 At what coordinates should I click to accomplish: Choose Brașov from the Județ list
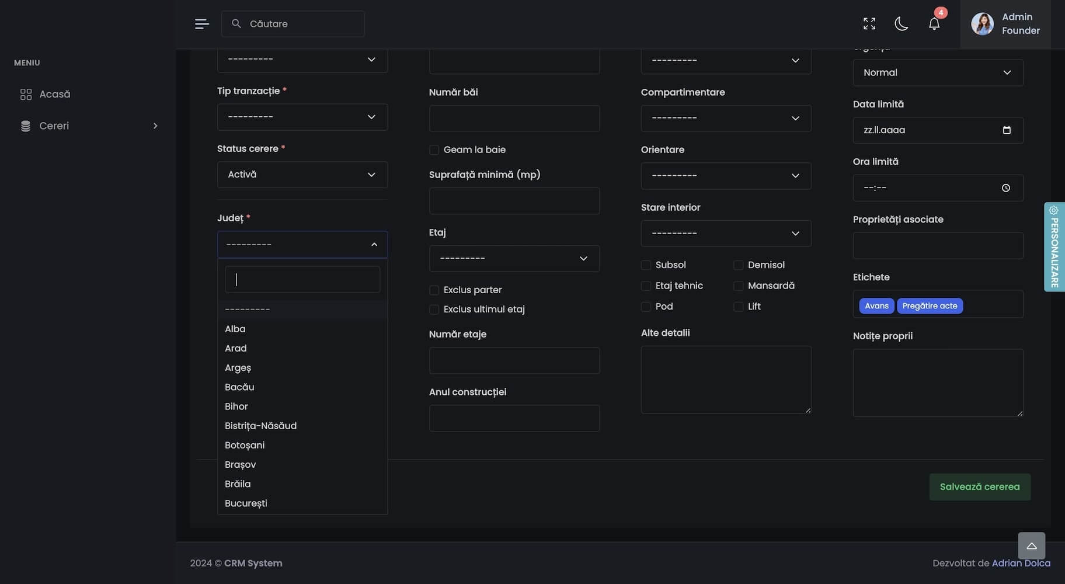(x=241, y=465)
